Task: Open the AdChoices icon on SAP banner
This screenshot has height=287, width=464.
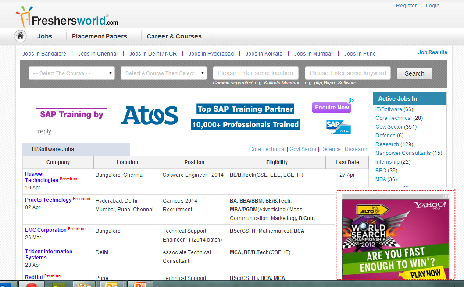Action: [351, 100]
